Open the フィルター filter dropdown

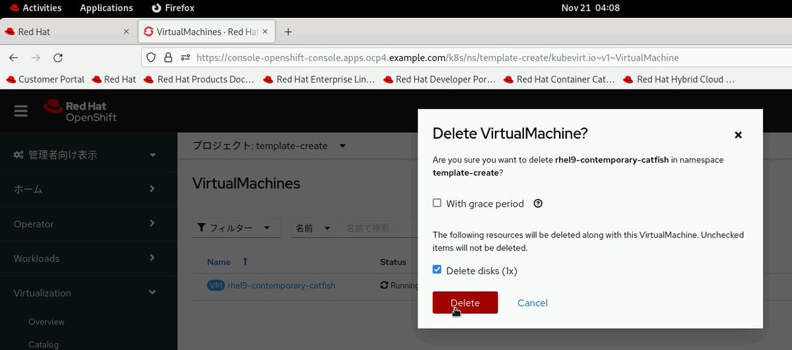click(x=236, y=228)
